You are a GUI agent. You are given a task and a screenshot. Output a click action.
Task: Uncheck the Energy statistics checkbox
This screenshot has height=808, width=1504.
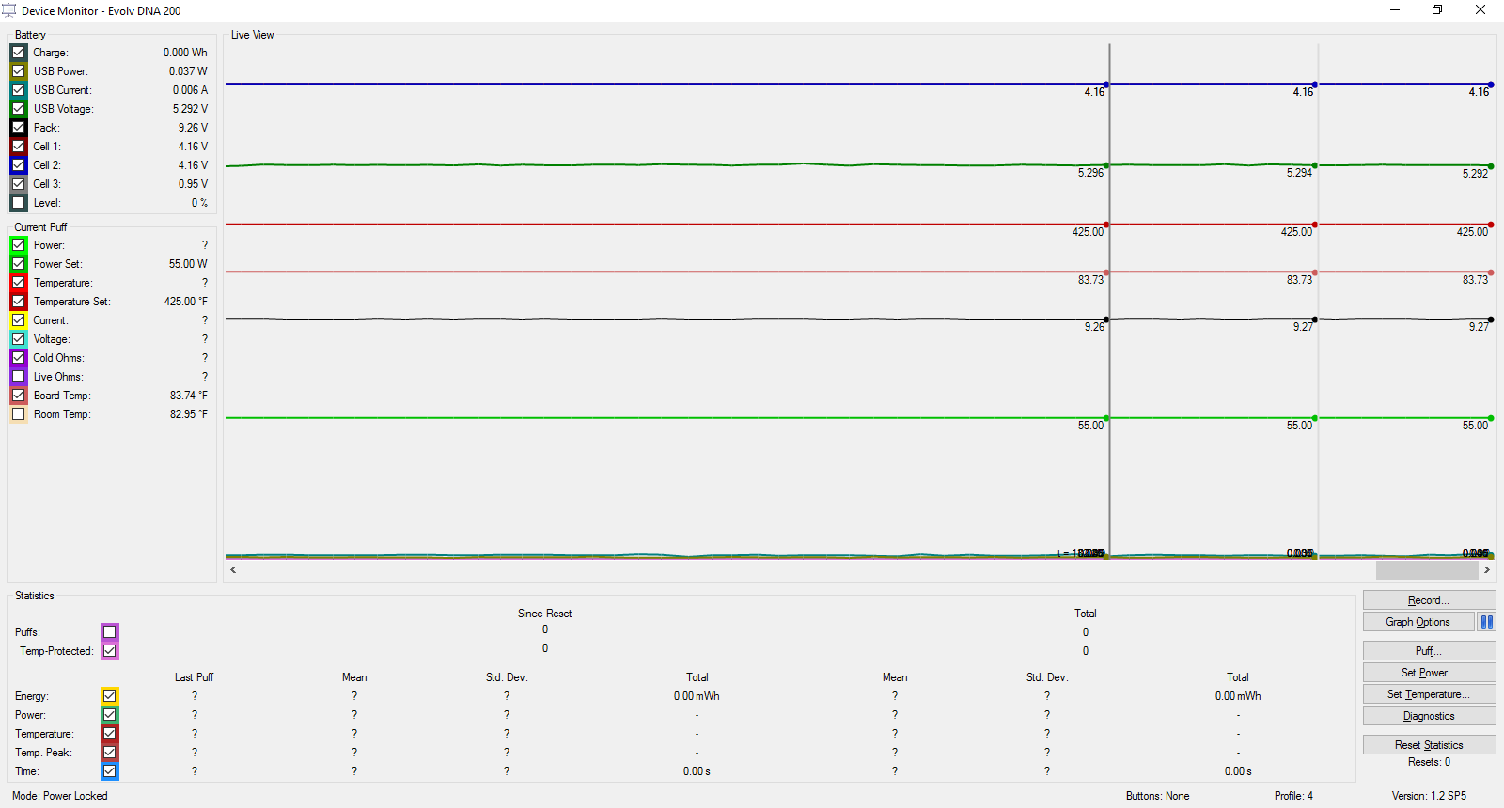tap(110, 696)
